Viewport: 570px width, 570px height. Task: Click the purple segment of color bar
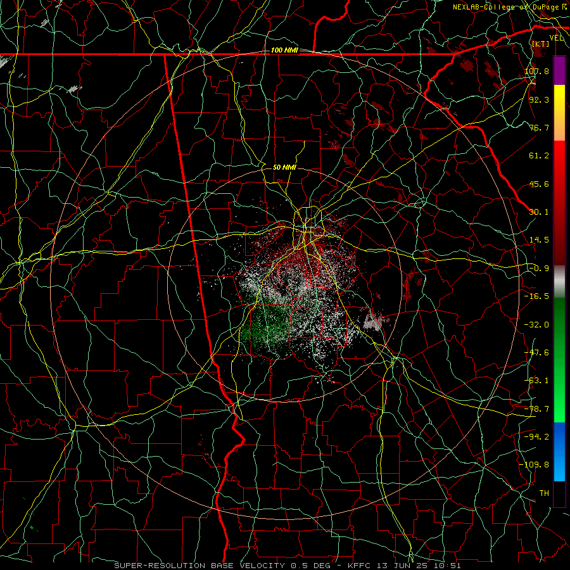[x=559, y=70]
